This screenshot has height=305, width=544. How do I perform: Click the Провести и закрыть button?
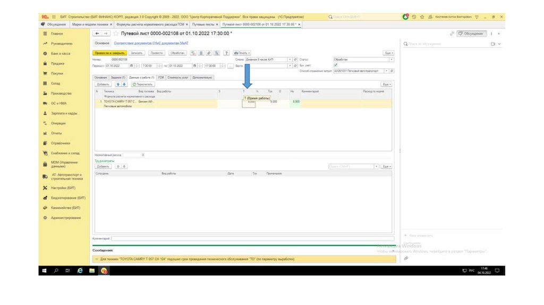tap(109, 53)
